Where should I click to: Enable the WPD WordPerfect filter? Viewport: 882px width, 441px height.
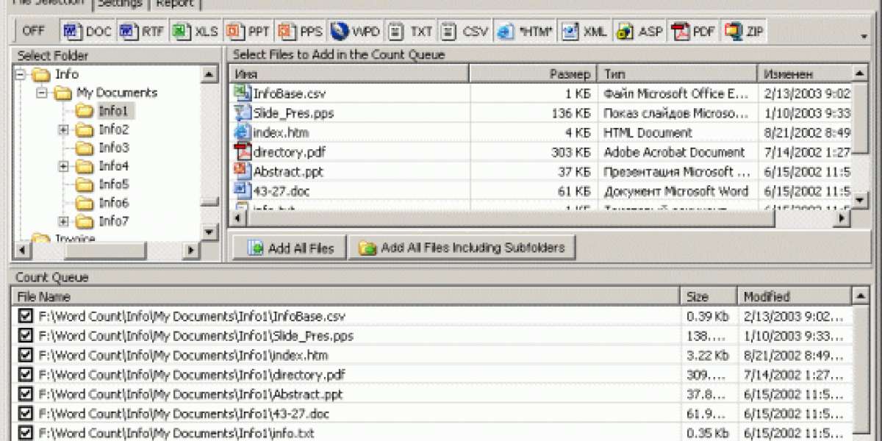(x=355, y=32)
